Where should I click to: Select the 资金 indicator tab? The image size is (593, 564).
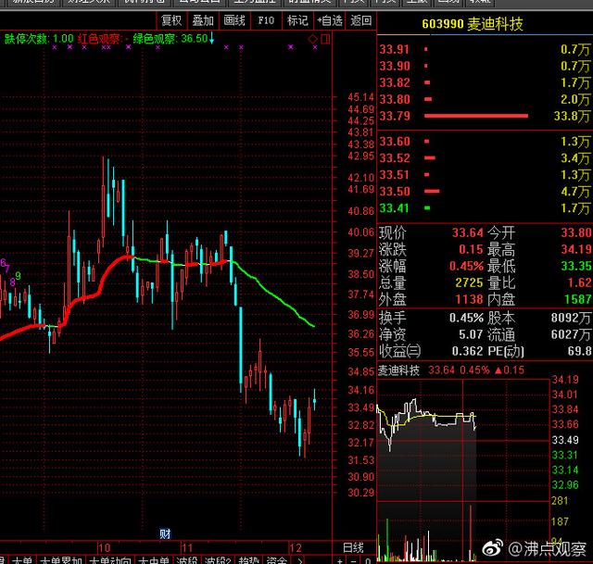[x=276, y=558]
